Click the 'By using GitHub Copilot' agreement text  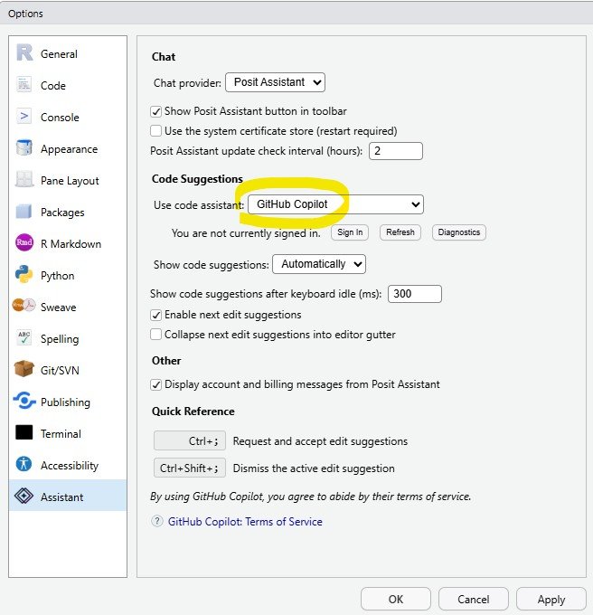tap(310, 497)
